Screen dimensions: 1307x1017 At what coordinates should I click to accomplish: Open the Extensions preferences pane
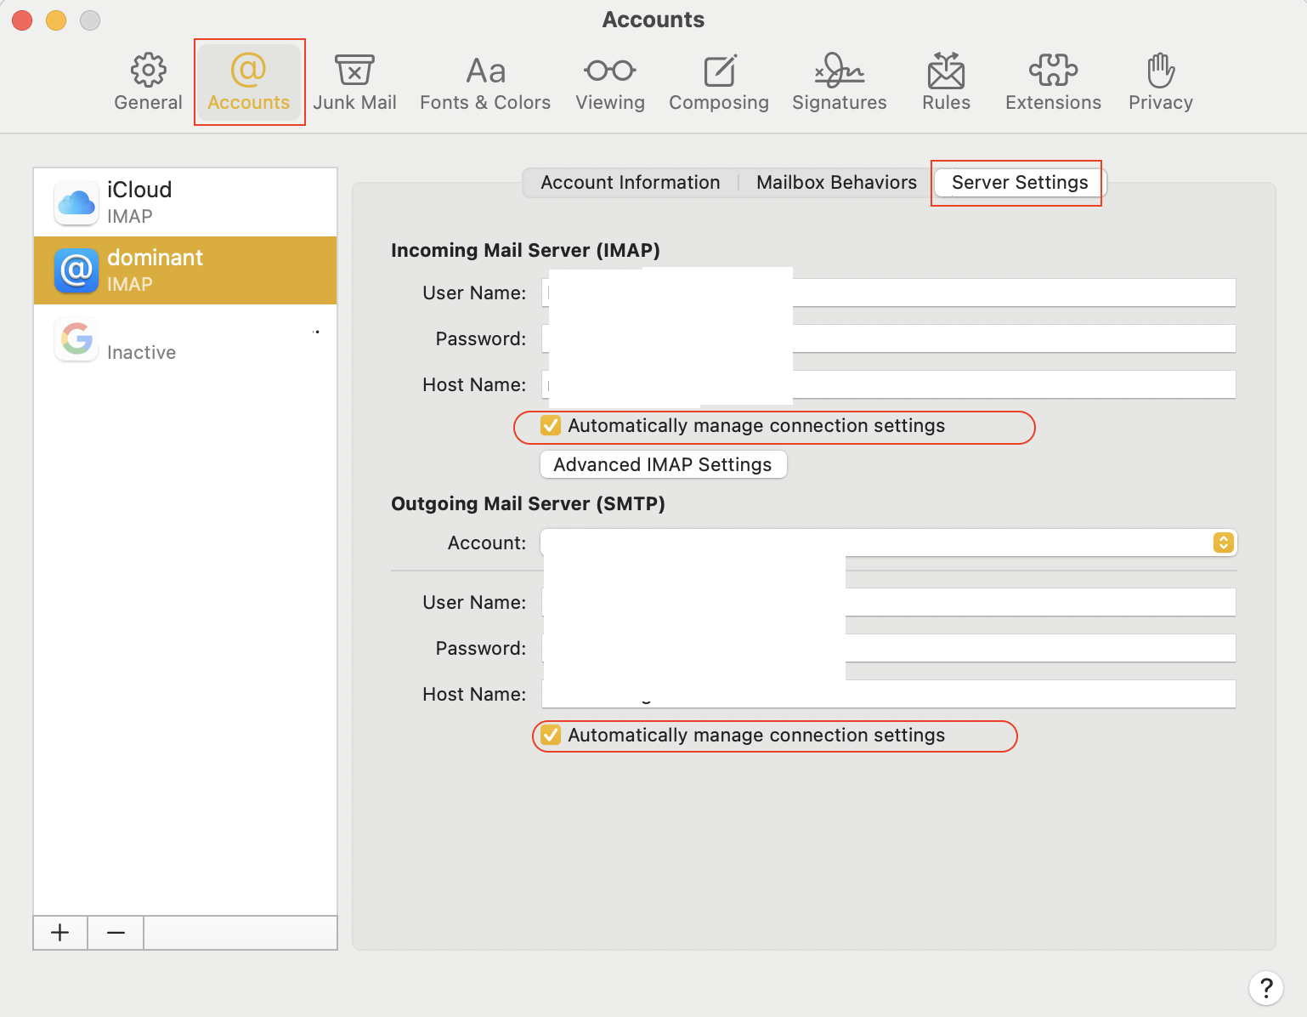pos(1053,82)
